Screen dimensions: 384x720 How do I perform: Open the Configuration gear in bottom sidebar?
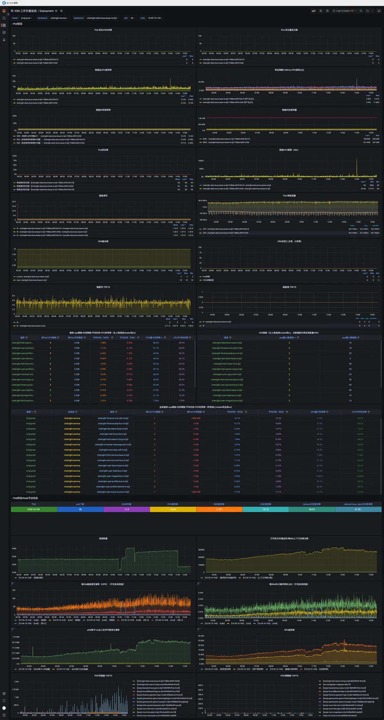tap(4, 693)
